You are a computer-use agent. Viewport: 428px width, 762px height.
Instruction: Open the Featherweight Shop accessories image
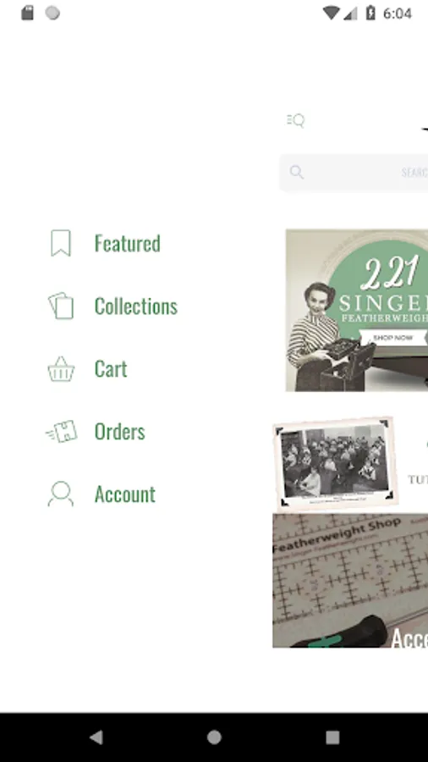coord(350,580)
